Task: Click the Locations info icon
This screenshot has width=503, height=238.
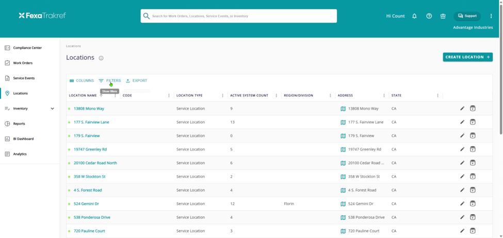Action: 101,58
